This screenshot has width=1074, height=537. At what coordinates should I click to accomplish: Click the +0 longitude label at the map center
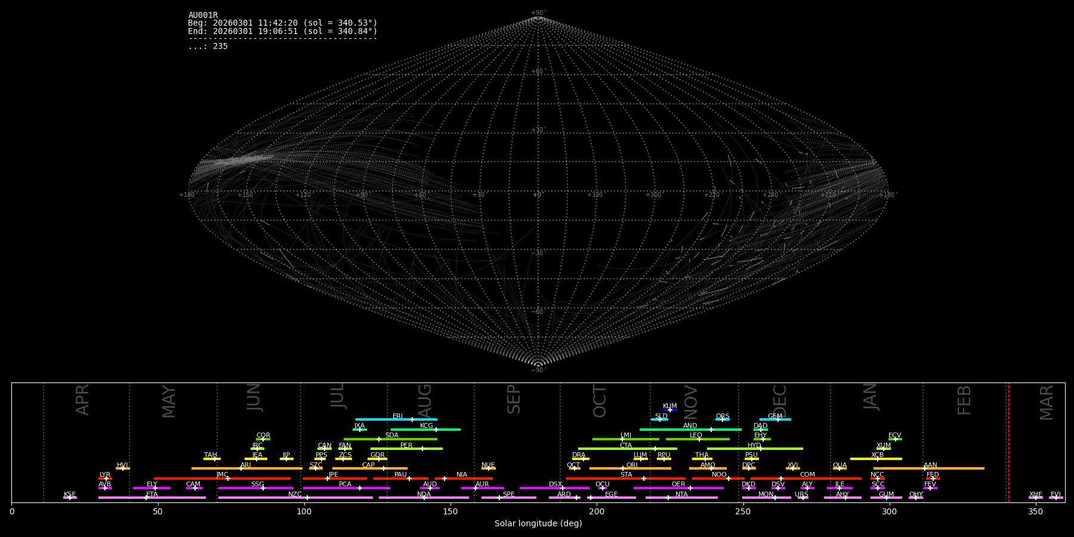coord(538,195)
